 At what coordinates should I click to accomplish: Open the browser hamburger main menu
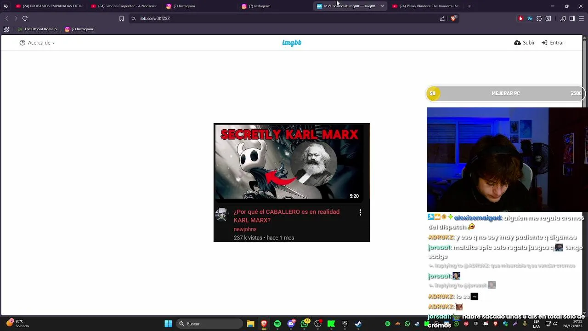pyautogui.click(x=581, y=18)
